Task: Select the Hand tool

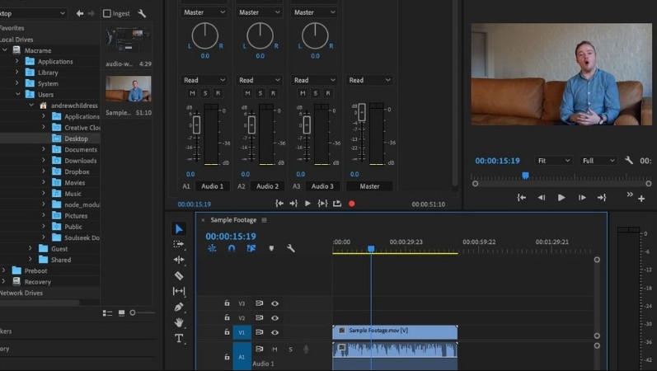Action: [x=179, y=322]
